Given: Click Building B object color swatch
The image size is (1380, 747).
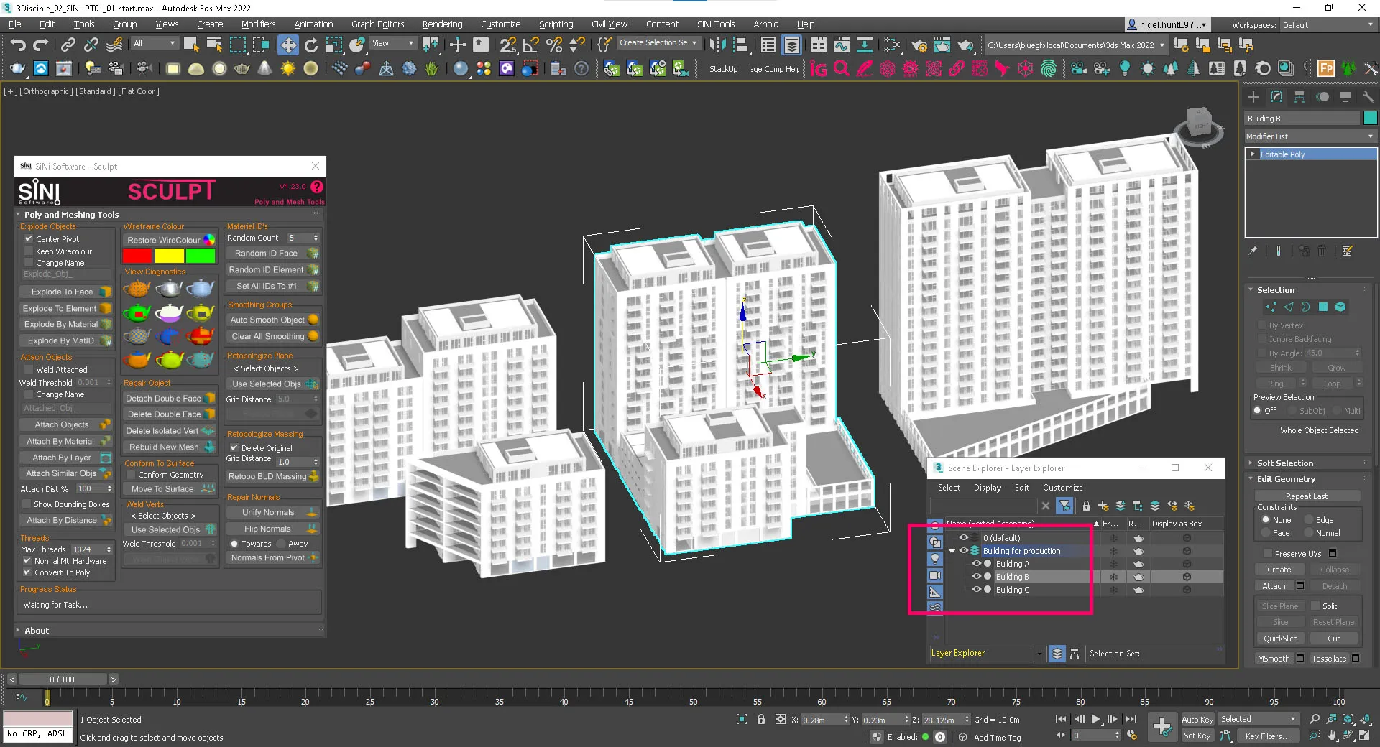Looking at the screenshot, I should tap(1370, 119).
